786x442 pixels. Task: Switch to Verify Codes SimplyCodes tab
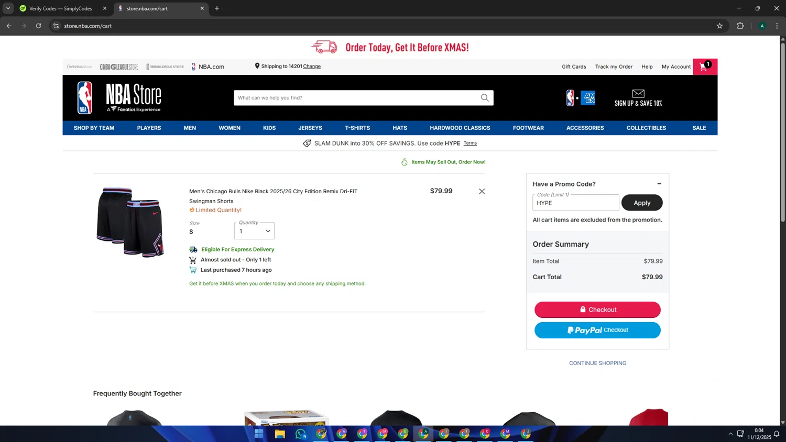60,8
